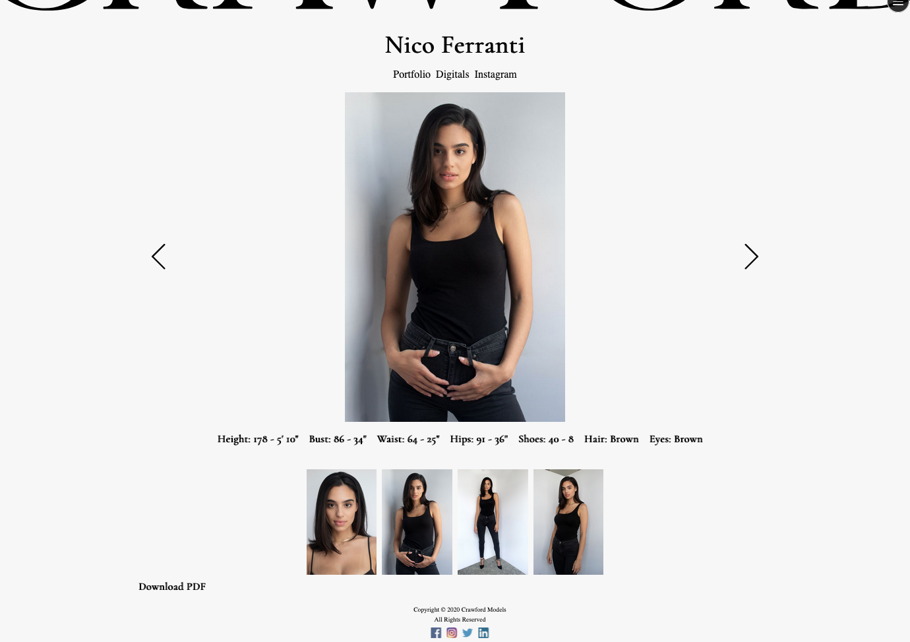910x642 pixels.
Task: Click the Download PDF link
Action: 172,587
